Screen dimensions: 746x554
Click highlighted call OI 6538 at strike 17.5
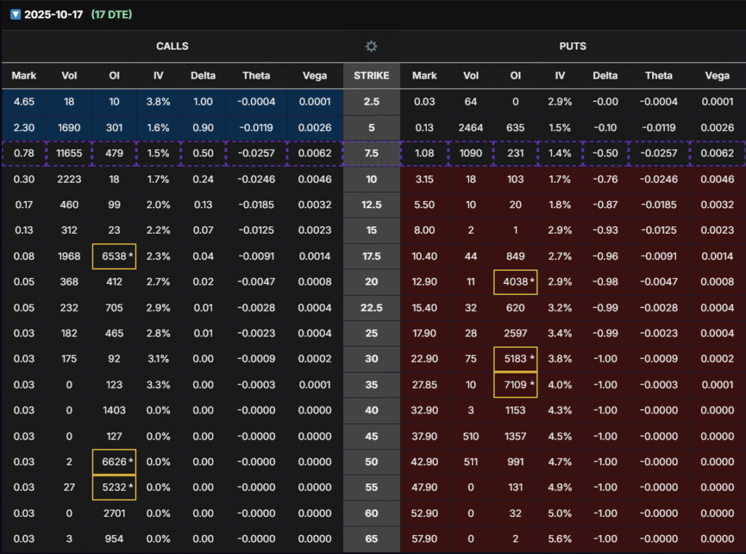pos(114,256)
